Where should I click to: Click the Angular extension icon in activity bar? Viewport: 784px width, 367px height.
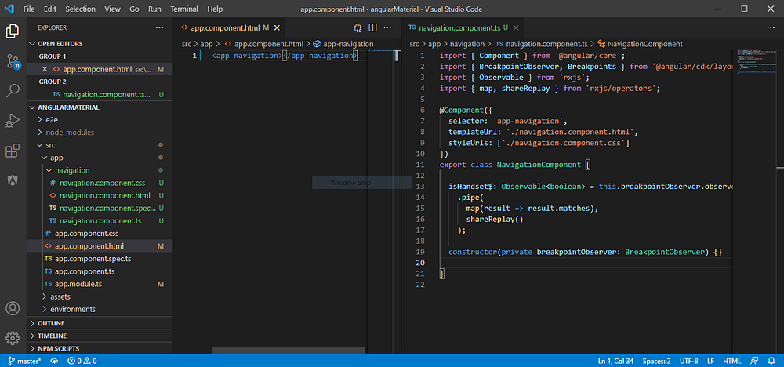pos(13,180)
